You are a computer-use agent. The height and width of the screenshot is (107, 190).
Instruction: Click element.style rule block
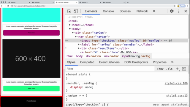tap(78, 76)
